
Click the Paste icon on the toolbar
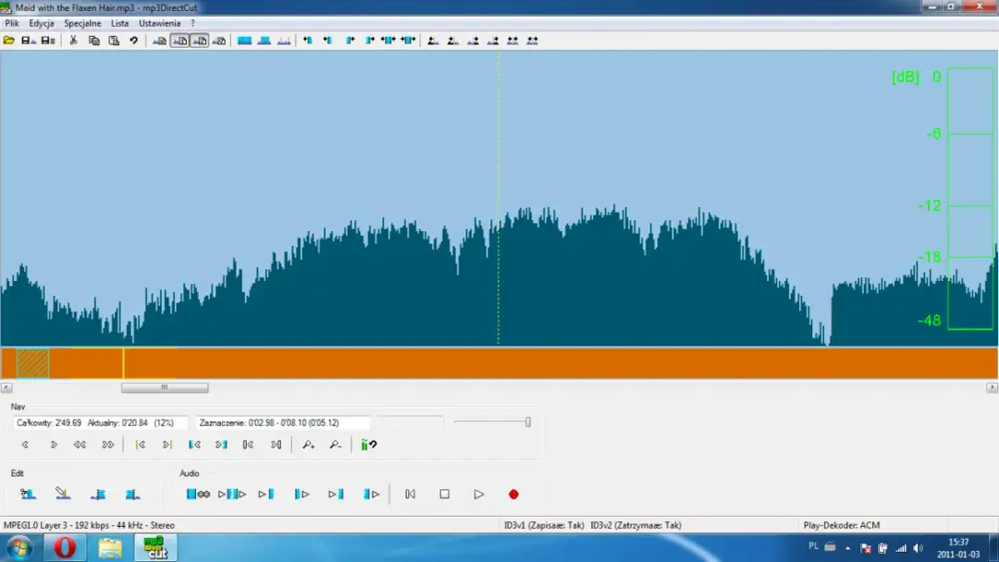[113, 40]
